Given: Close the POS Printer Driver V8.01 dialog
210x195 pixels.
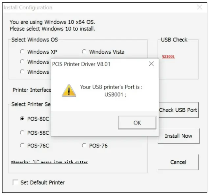Looking at the screenshot, I should click(151, 64).
